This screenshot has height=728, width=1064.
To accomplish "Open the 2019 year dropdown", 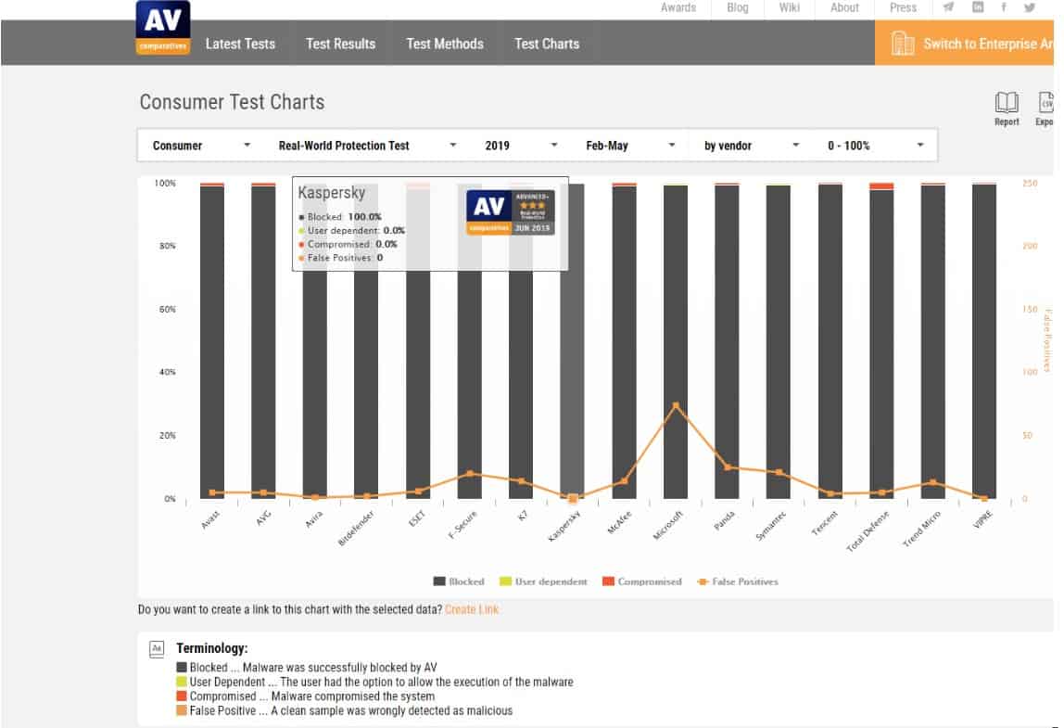I will [521, 146].
